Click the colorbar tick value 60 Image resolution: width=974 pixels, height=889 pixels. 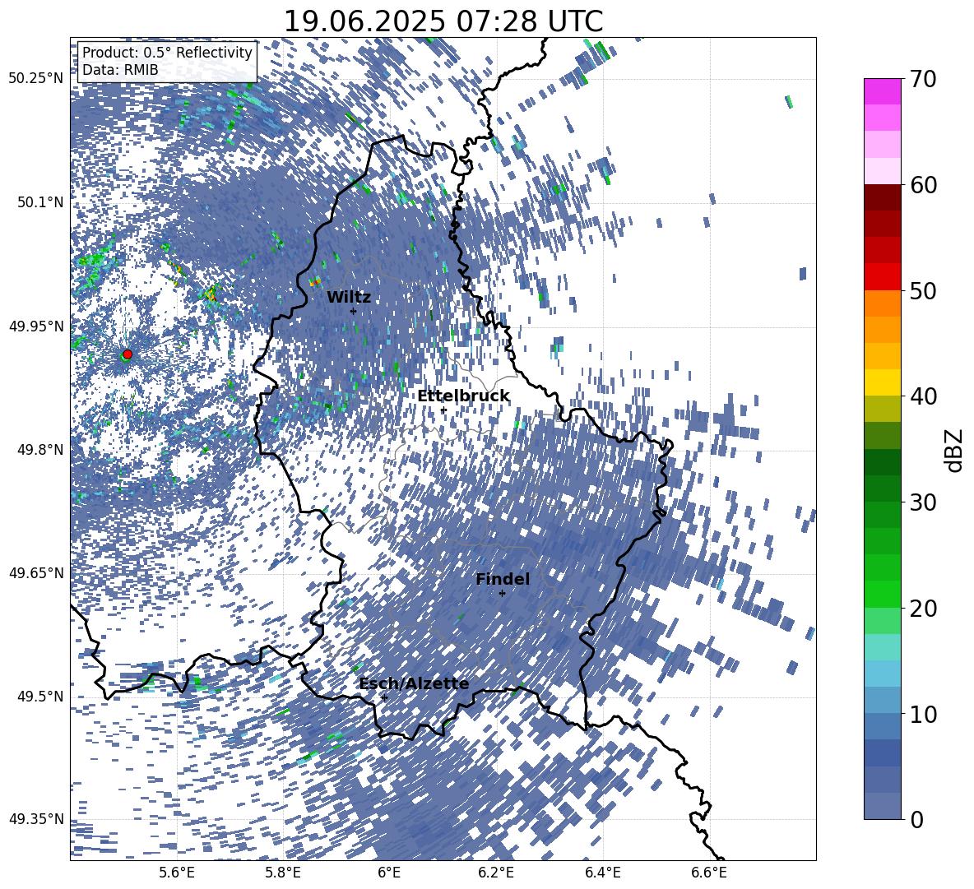point(923,184)
